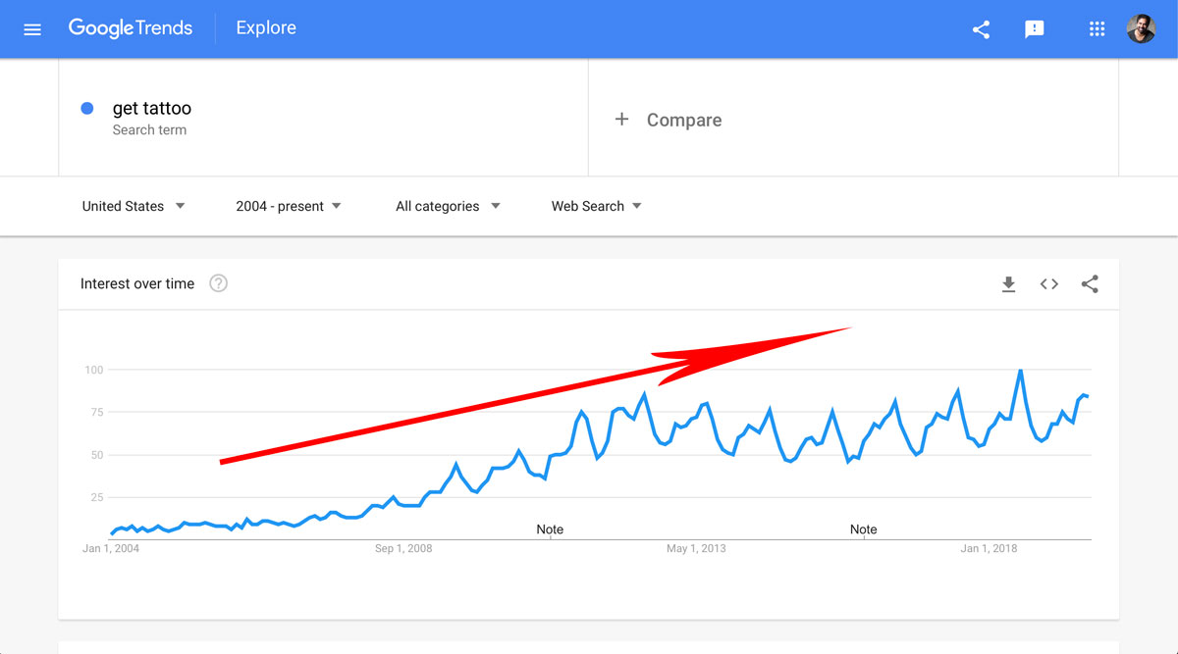The image size is (1178, 654).
Task: Expand the United States region dropdown
Action: click(x=134, y=206)
